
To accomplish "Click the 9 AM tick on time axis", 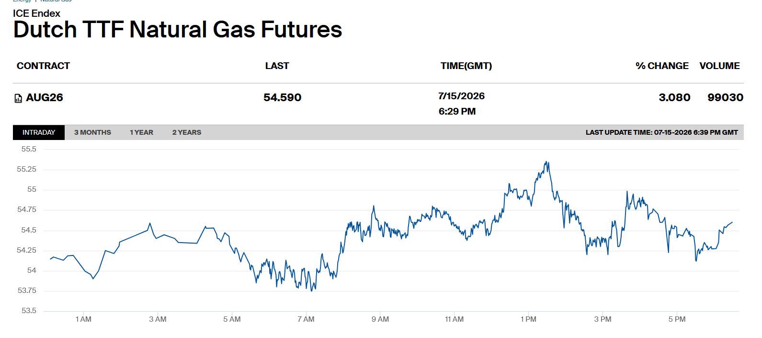I will pyautogui.click(x=380, y=319).
